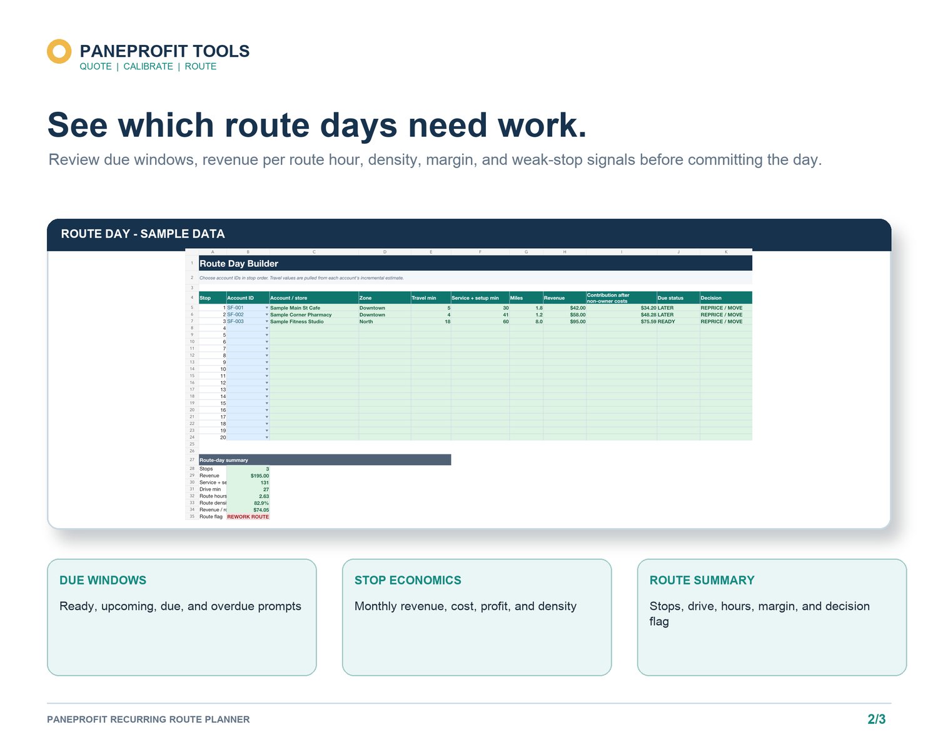Open the Account ID dropdown for stop 10
Image resolution: width=938 pixels, height=750 pixels.
pos(267,369)
